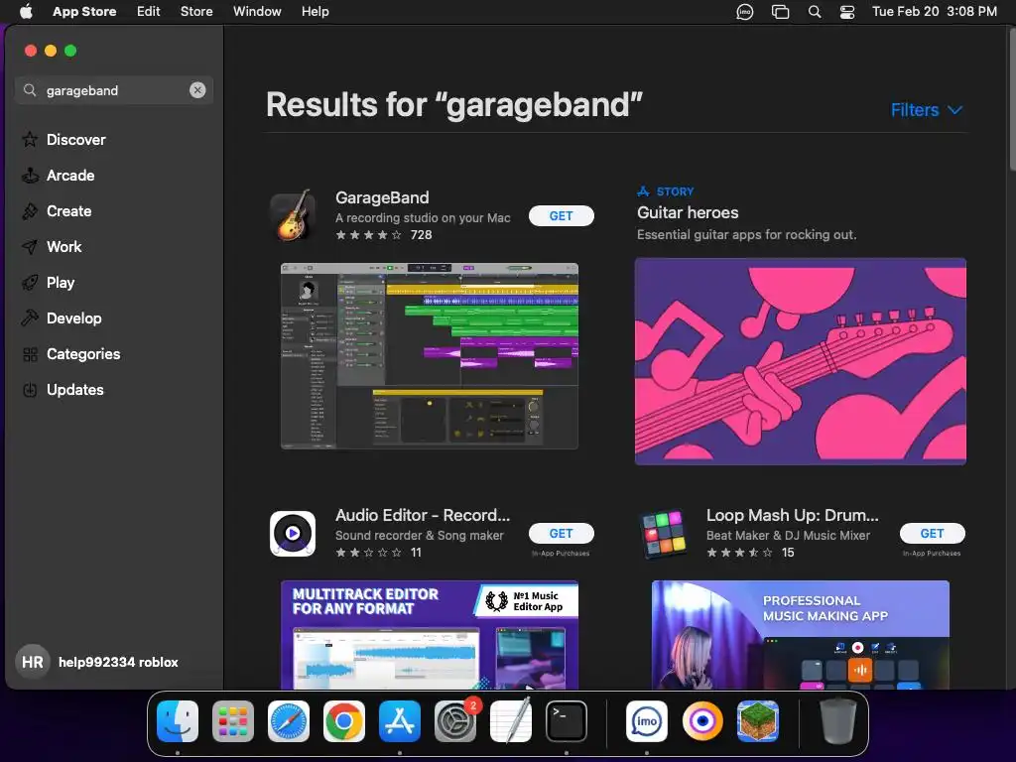This screenshot has width=1016, height=762.
Task: Open the App Store menu
Action: click(84, 11)
